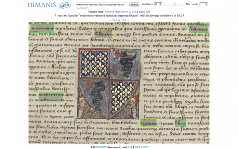Viewport: 238px width, 149px height.
Task: Click the Confidence value field
Action: click(157, 4)
